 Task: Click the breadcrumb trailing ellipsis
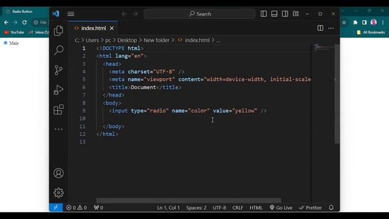click(218, 41)
